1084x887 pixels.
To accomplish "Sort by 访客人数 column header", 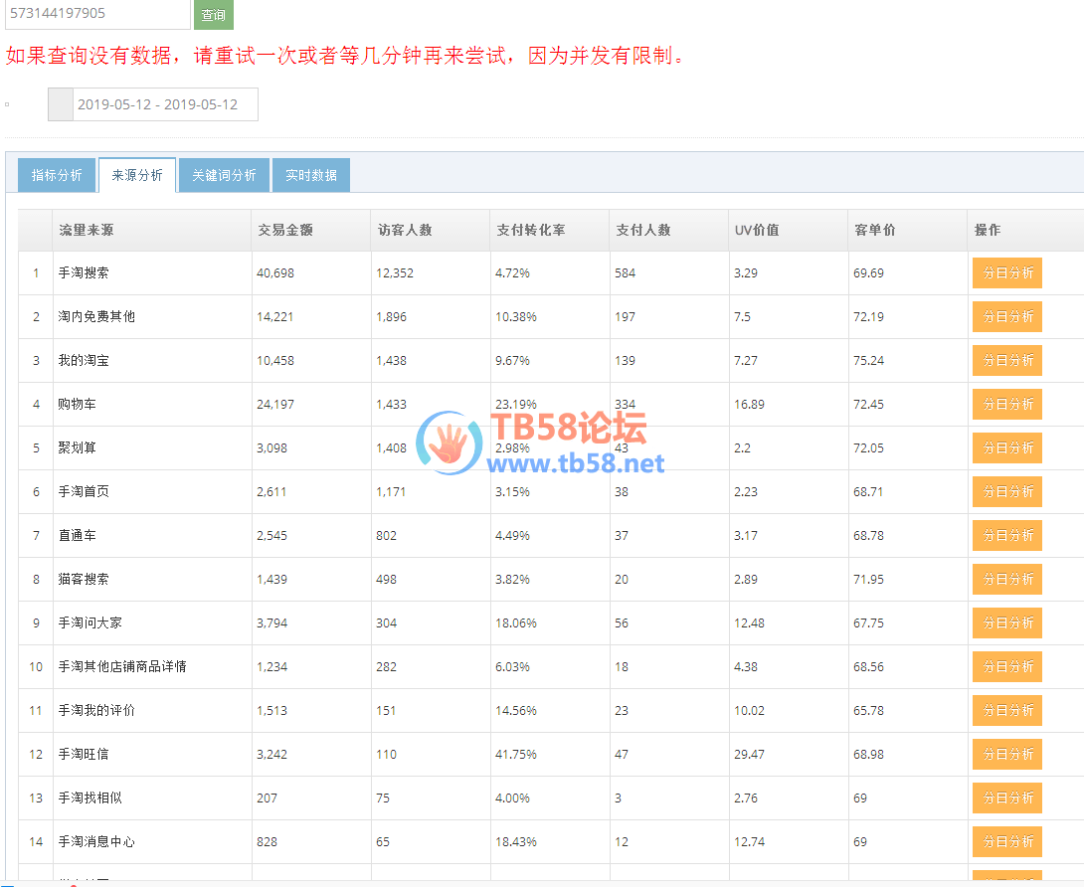I will point(405,230).
